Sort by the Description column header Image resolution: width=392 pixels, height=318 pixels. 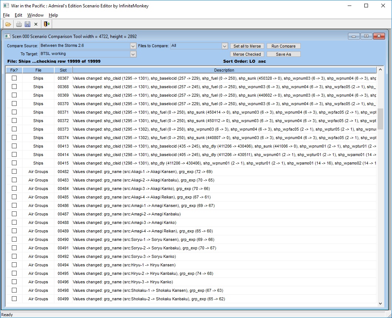(224, 70)
